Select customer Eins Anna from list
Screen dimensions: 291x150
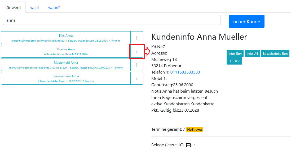(x=66, y=38)
